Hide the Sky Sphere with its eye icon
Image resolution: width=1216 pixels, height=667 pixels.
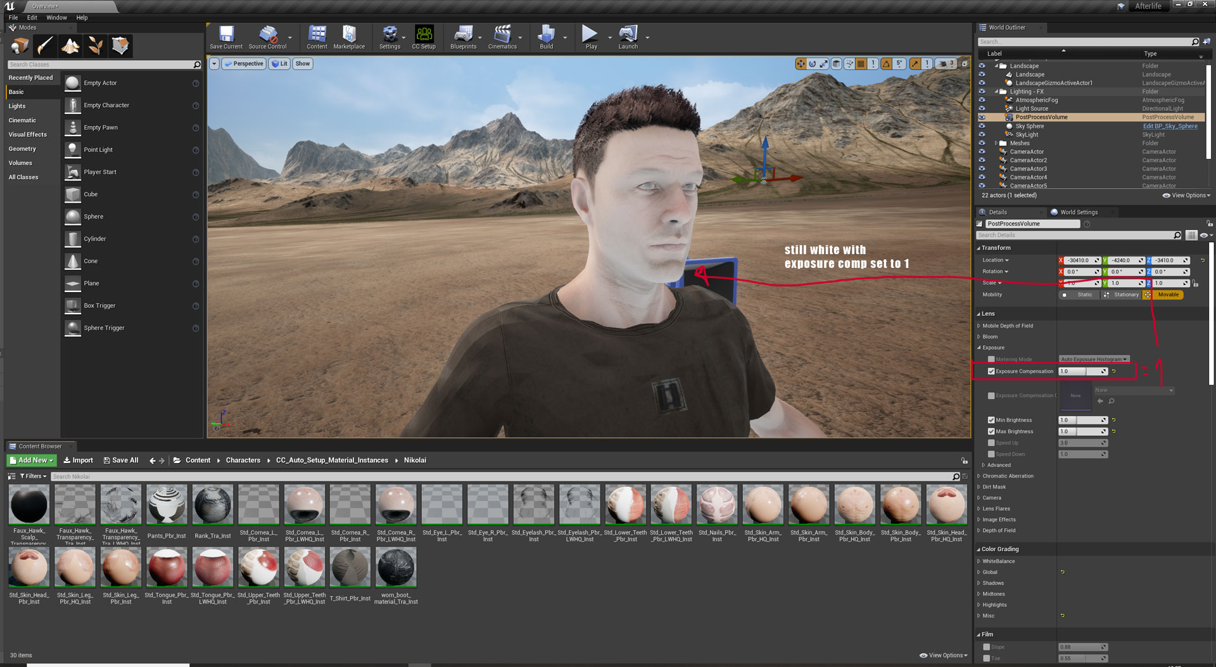pyautogui.click(x=982, y=126)
